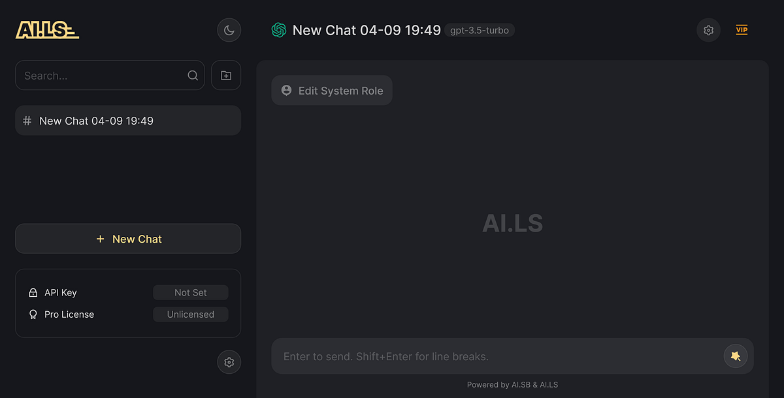This screenshot has width=784, height=398.
Task: Open the gpt-3.5-turbo model selector
Action: coord(480,30)
